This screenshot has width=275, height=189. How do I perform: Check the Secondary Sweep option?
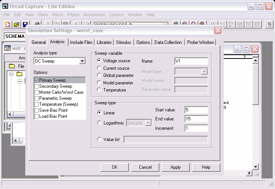pos(37,86)
